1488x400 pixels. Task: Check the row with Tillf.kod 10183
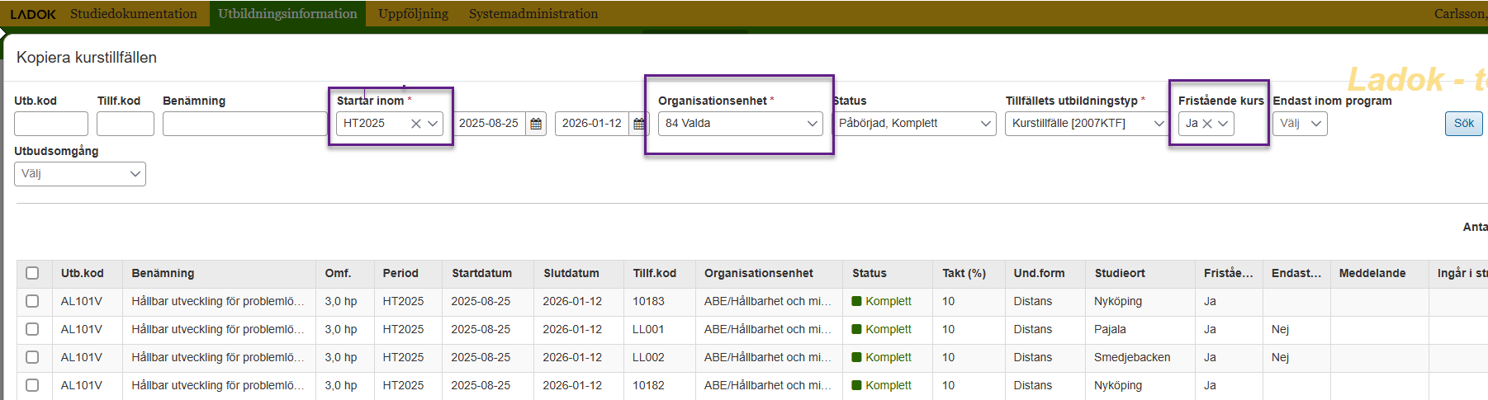[32, 301]
